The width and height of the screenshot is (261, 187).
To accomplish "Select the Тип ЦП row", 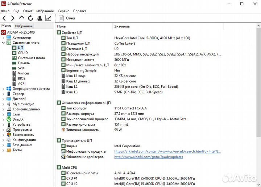I will pyautogui.click(x=126, y=38).
